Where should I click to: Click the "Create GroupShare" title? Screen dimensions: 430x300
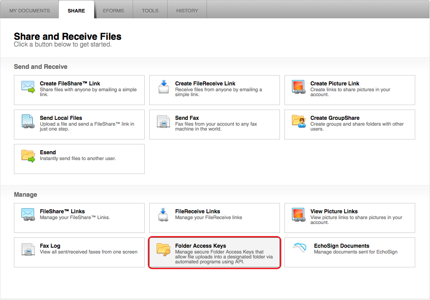click(335, 118)
